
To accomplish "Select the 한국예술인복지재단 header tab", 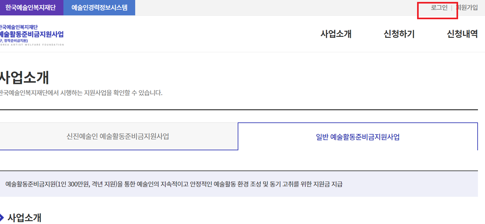I will [31, 7].
